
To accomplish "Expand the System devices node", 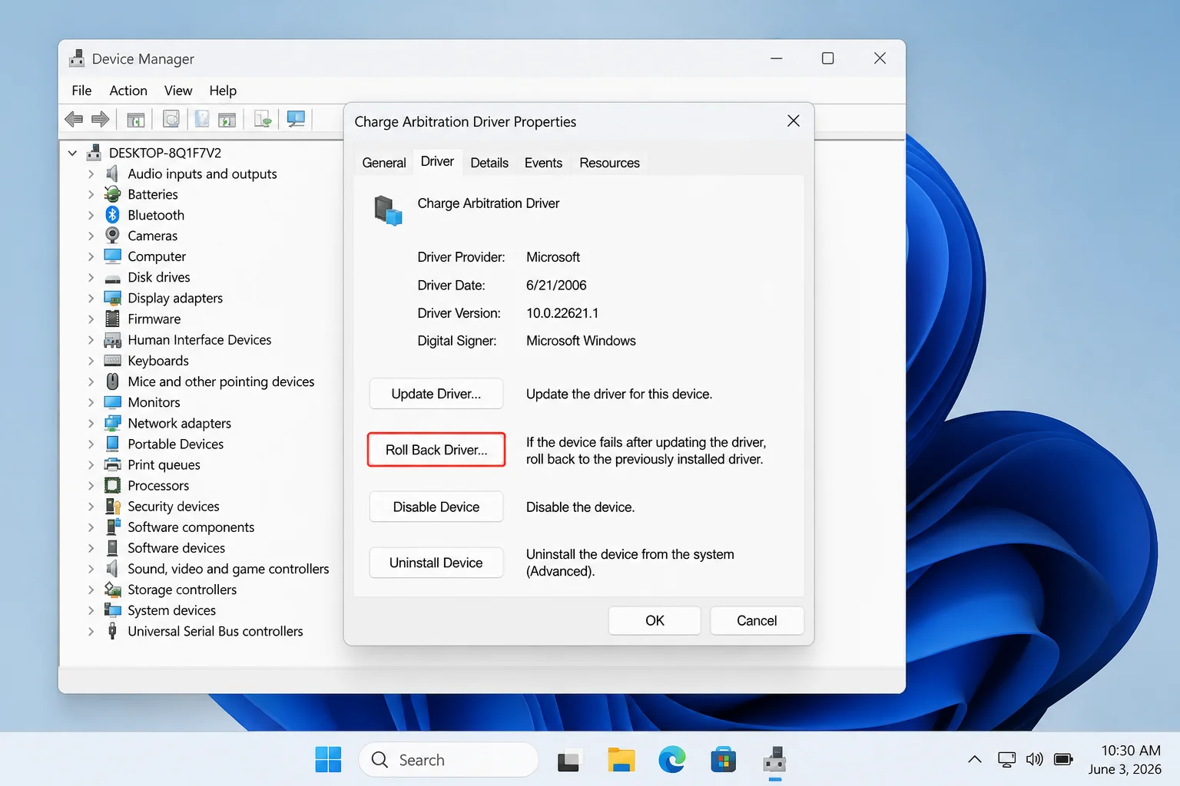I will click(91, 610).
